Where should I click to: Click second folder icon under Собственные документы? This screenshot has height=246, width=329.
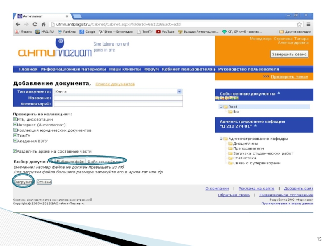pos(222,98)
